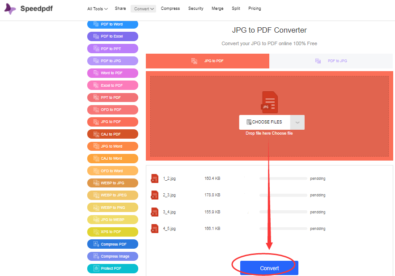Screen dimensions: 395x276
Task: Click the sidebar JPG to PDF icon
Action: (96, 122)
